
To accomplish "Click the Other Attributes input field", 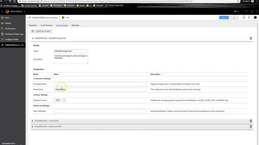I will click(x=100, y=111).
